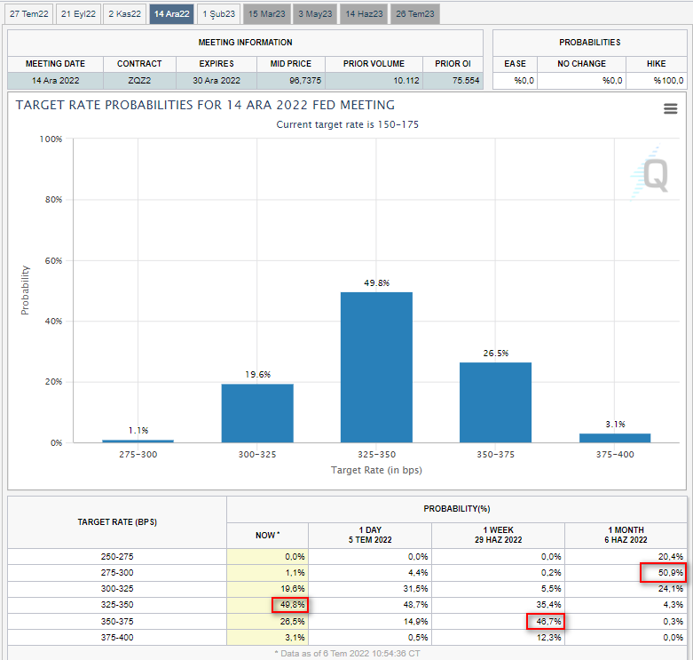Select the 14 Ara22 tab
The image size is (693, 660).
pos(171,13)
